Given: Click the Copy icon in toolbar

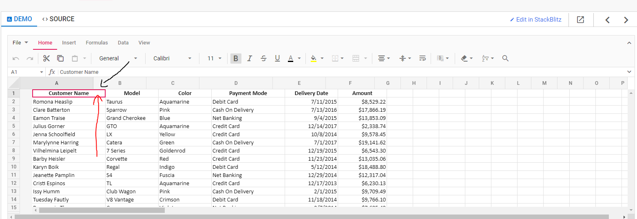Looking at the screenshot, I should pyautogui.click(x=60, y=58).
